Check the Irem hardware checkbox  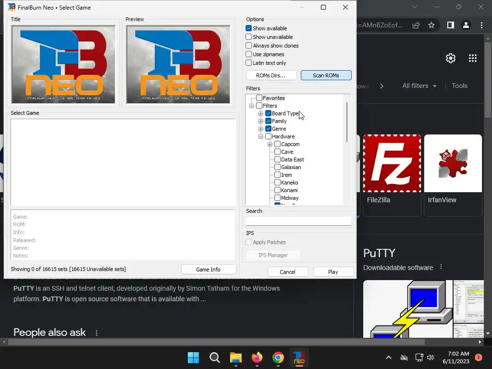coord(277,175)
